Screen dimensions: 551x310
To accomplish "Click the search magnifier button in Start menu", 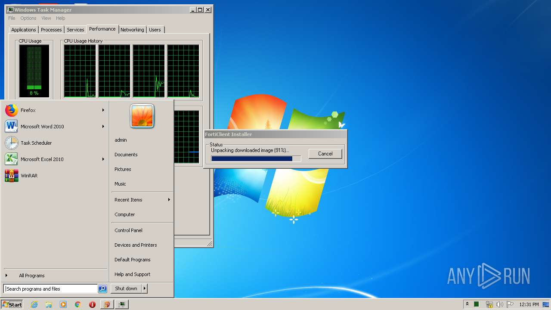I will 102,289.
